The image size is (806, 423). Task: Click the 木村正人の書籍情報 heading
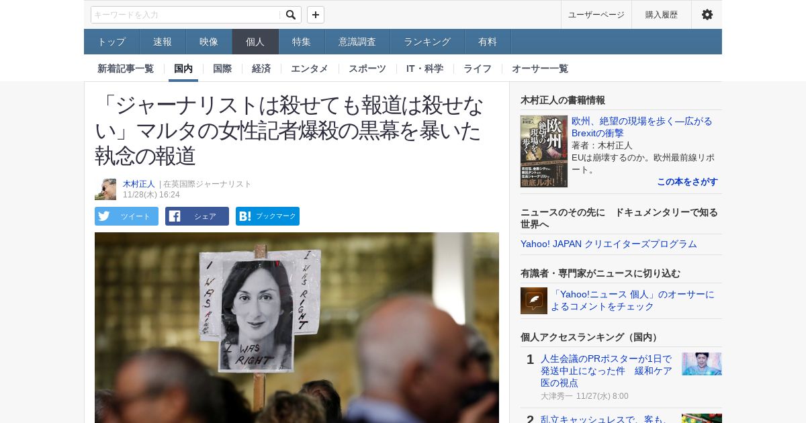point(563,100)
